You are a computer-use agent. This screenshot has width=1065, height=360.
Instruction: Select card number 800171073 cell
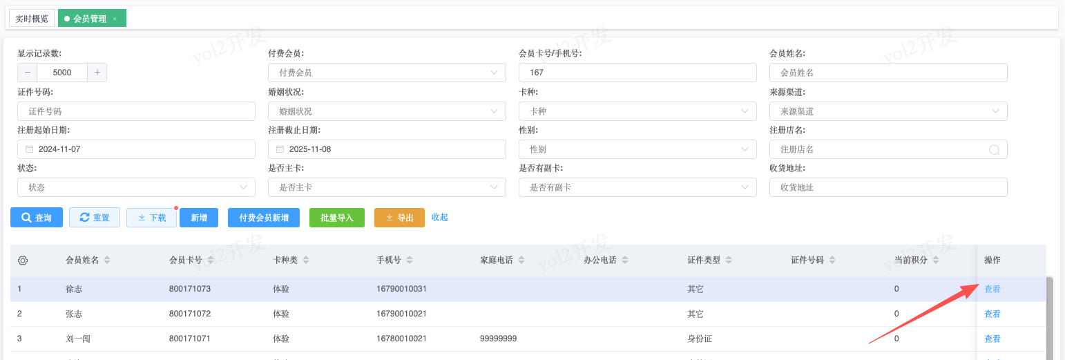(190, 289)
